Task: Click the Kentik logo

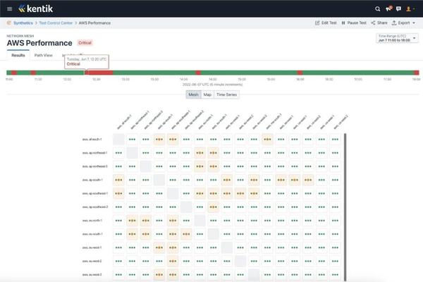Action: [x=36, y=8]
